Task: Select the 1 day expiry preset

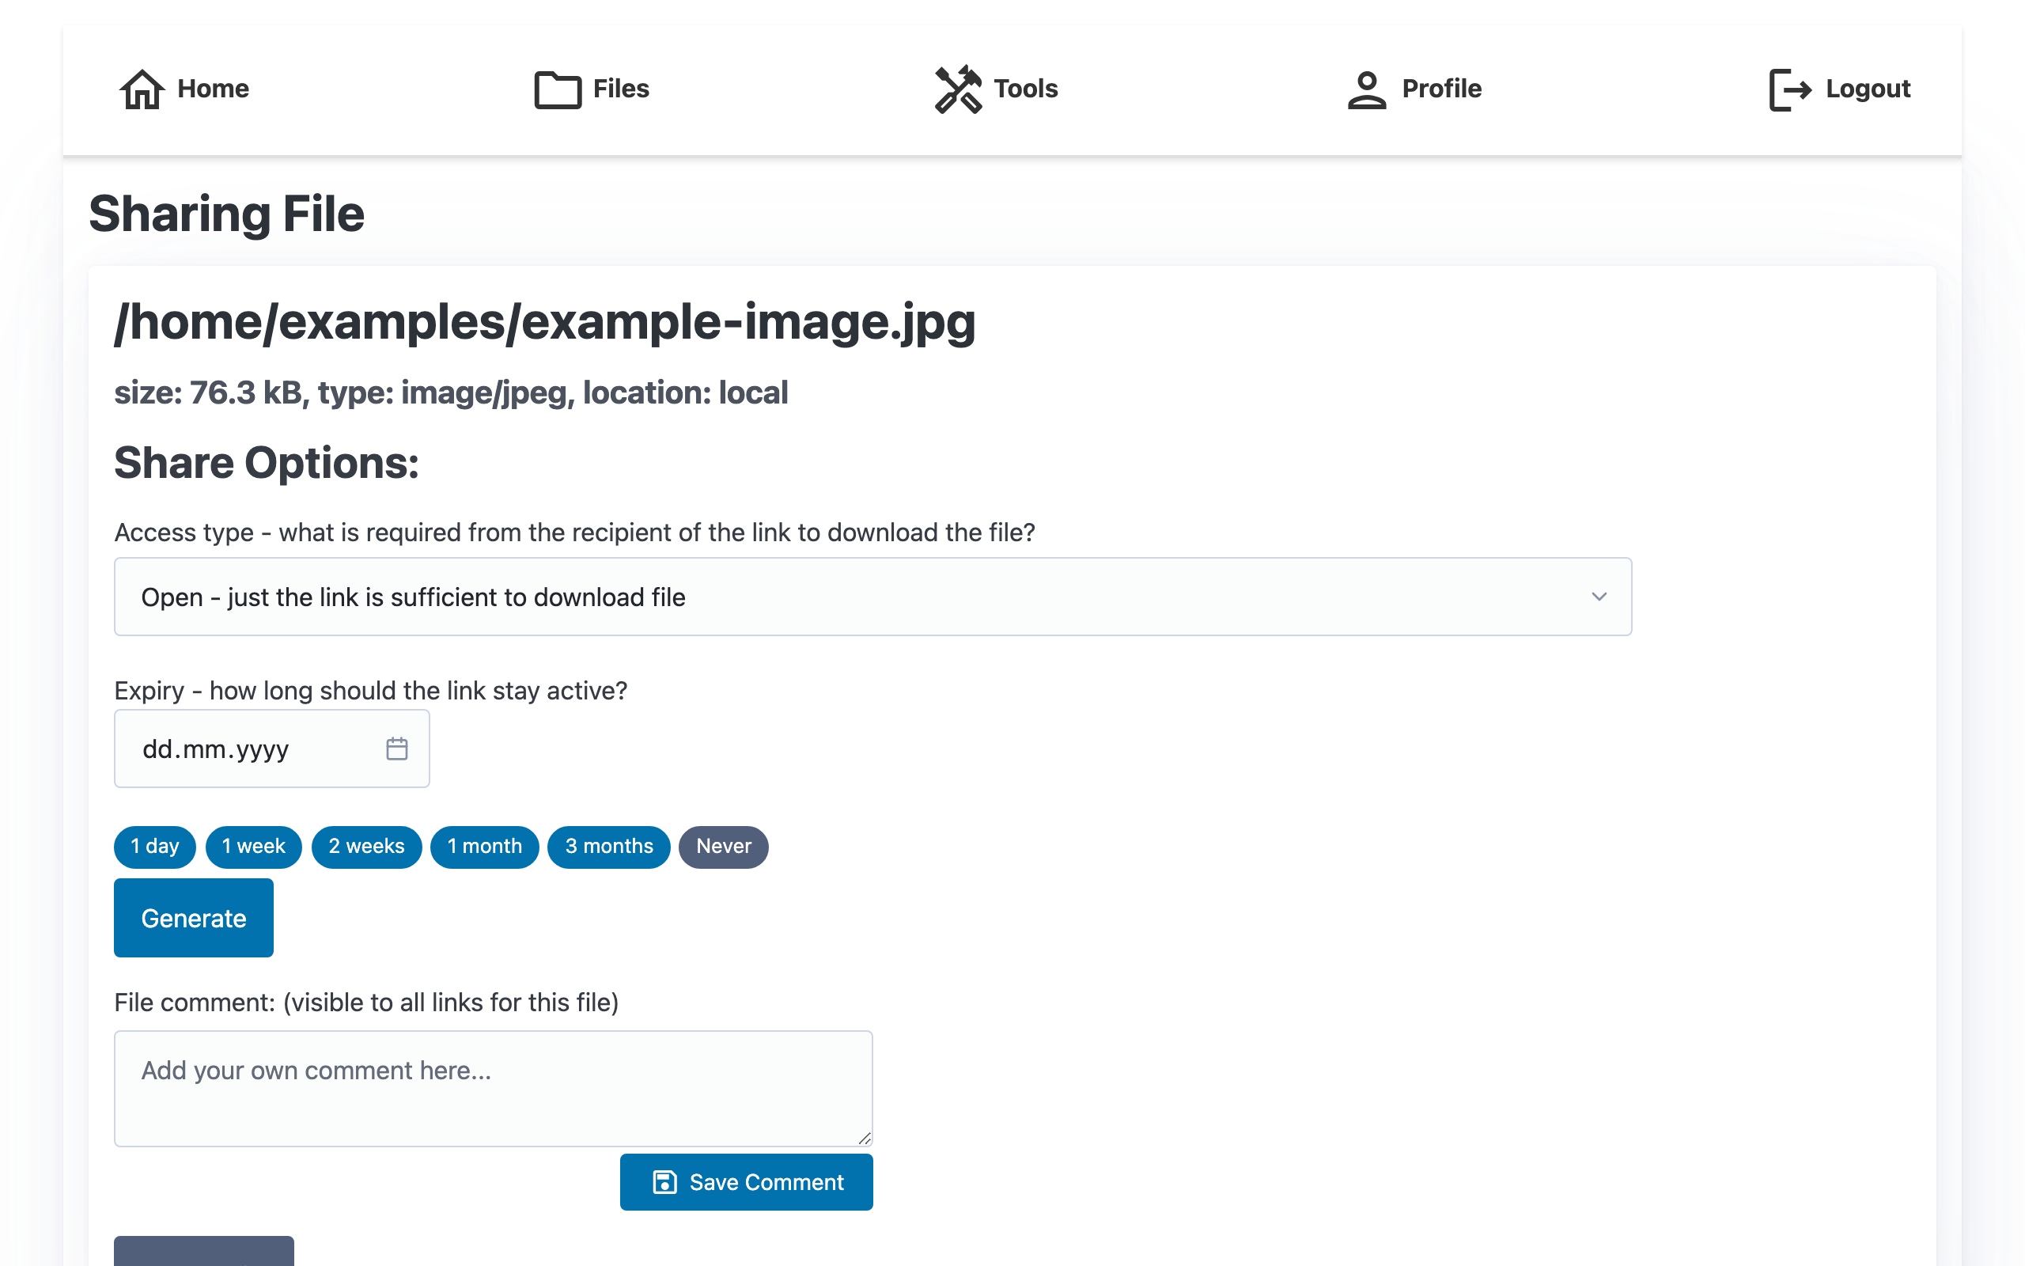Action: point(155,847)
